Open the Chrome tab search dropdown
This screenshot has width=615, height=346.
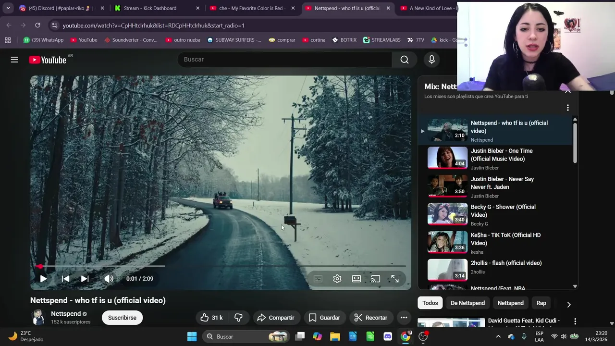coord(8,8)
